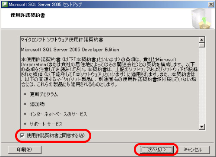Toggle the 使用許諾契約書に同意する checkbox

pyautogui.click(x=22, y=136)
